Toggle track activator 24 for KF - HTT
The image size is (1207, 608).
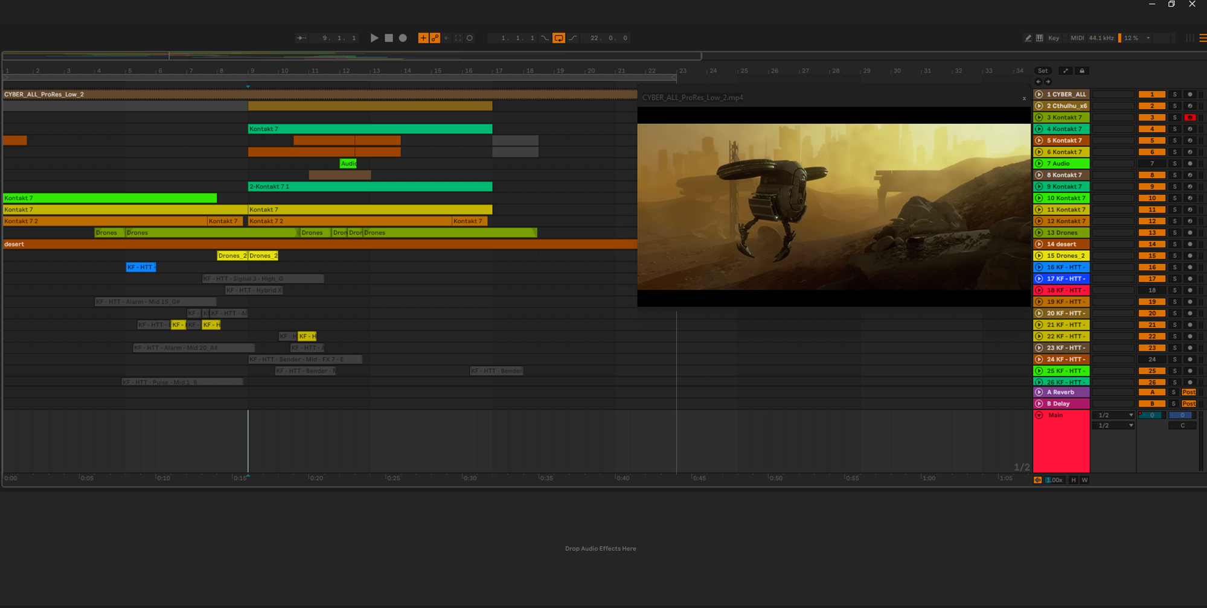[x=1152, y=359]
